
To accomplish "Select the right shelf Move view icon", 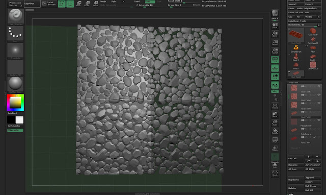I will click(275, 114).
